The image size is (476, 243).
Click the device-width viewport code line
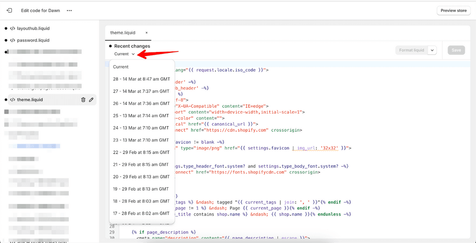[240, 112]
